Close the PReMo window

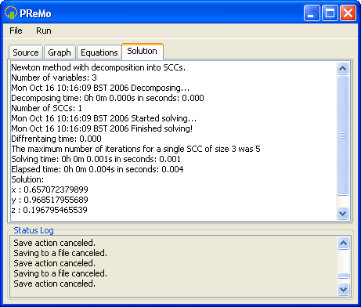pyautogui.click(x=348, y=13)
